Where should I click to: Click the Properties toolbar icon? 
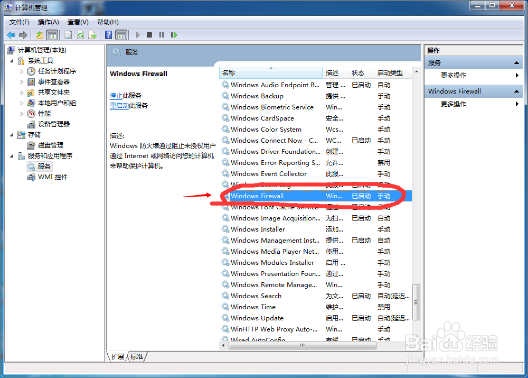[68, 35]
